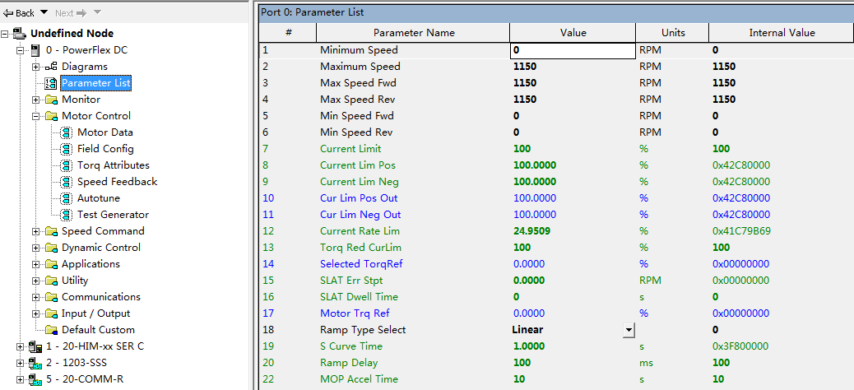The width and height of the screenshot is (854, 390).
Task: Click the Diagrams block icon
Action: pos(51,67)
